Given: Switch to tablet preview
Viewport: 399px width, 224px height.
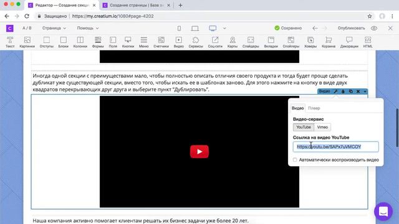Looking at the screenshot, I should click(195, 28).
